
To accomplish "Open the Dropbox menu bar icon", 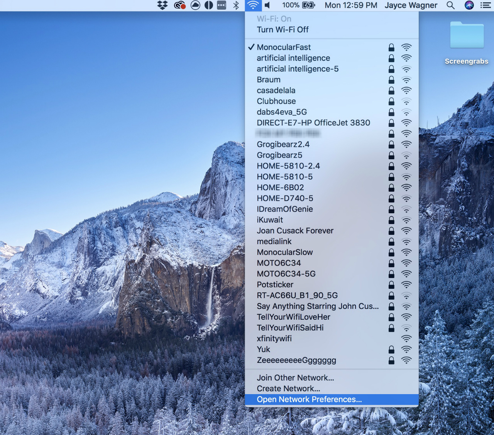I will tap(162, 5).
